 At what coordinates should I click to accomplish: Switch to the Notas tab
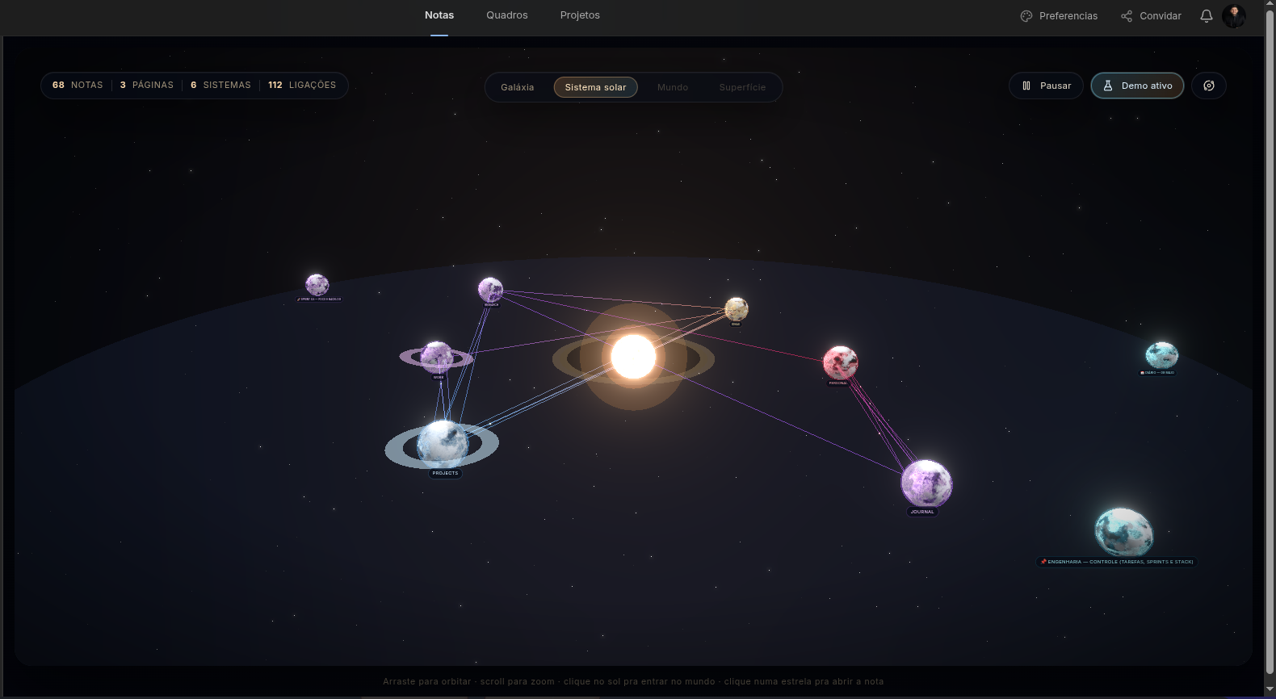click(439, 15)
